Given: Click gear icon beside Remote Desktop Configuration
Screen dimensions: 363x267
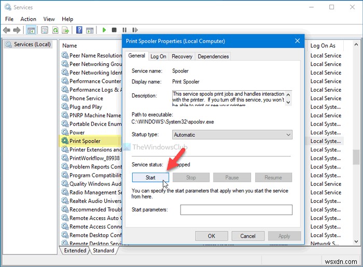Looking at the screenshot, I should pos(65,235).
